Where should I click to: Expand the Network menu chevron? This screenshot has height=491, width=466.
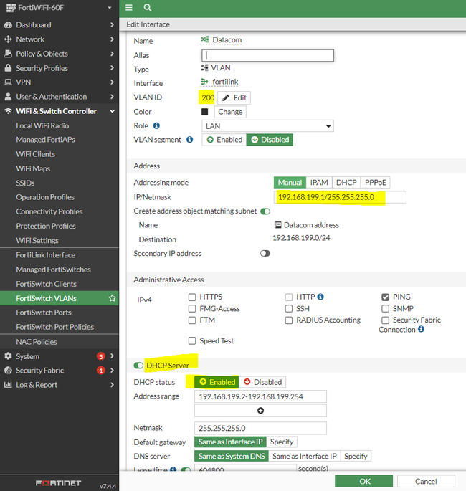point(112,39)
